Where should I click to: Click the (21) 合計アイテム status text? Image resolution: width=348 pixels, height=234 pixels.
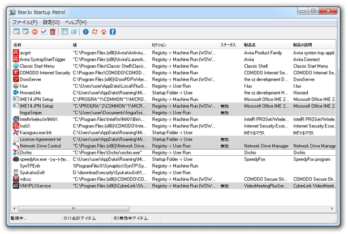(80, 218)
